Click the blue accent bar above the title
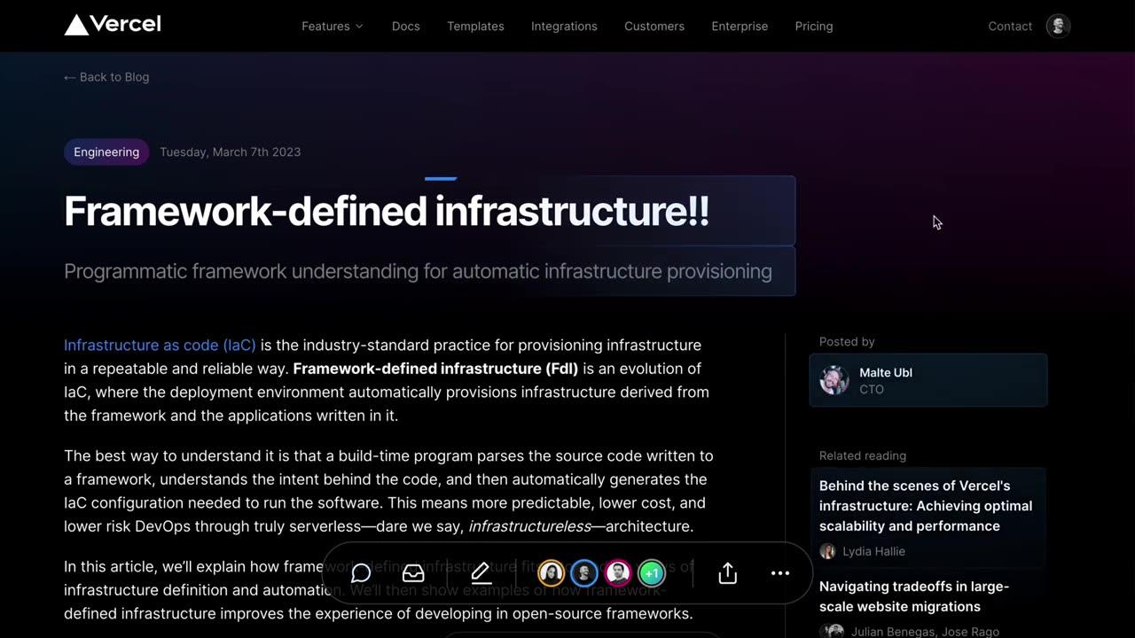 (440, 178)
